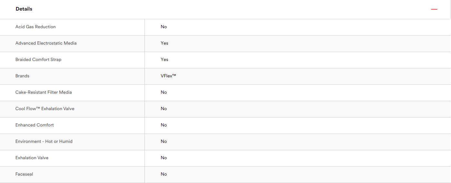The width and height of the screenshot is (451, 183).
Task: Click the Details section heading
Action: (x=24, y=9)
